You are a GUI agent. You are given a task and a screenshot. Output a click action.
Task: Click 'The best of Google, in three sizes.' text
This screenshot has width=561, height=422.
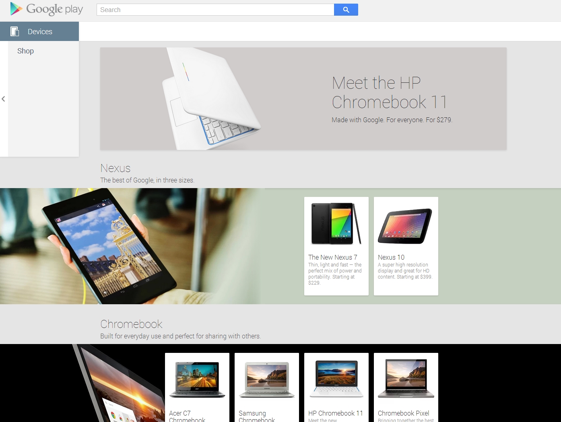(147, 180)
